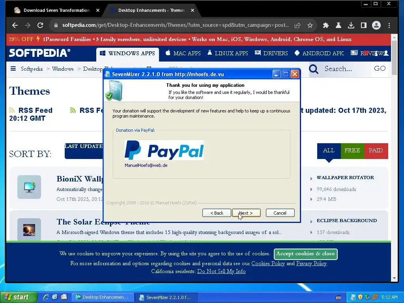Filter listings by ALL

329,150
